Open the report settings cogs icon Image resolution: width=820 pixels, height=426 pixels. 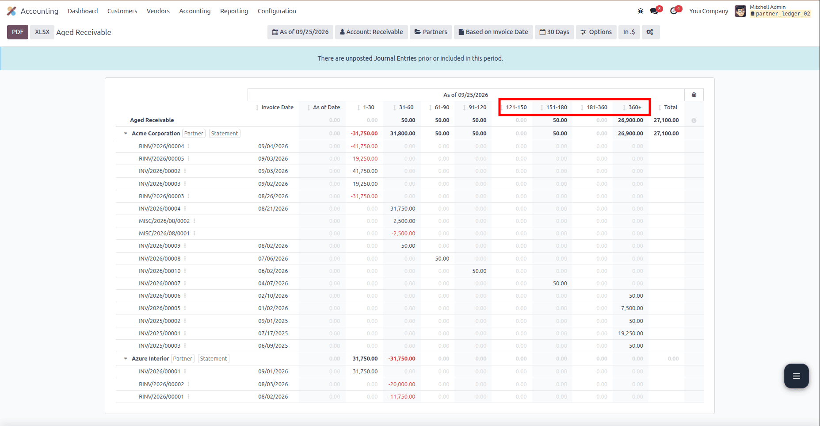pos(650,32)
